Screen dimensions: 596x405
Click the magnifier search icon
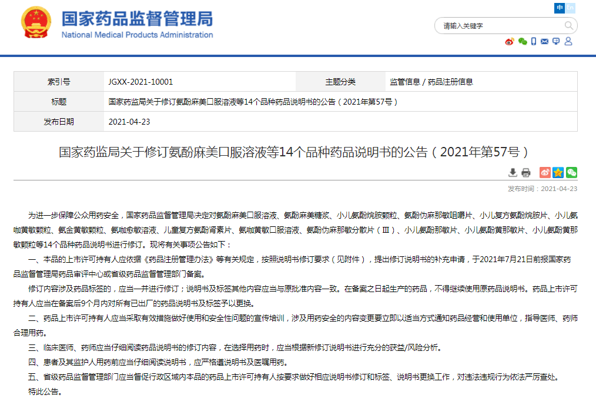pyautogui.click(x=568, y=26)
